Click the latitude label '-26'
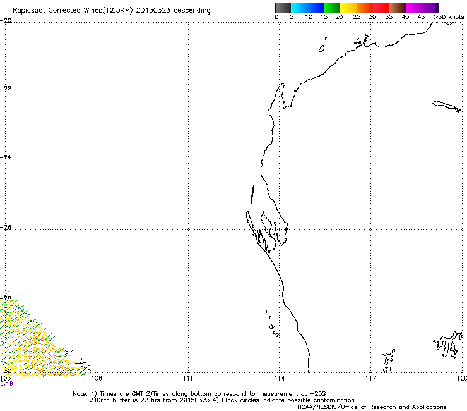467x411 pixels. pos(6,228)
